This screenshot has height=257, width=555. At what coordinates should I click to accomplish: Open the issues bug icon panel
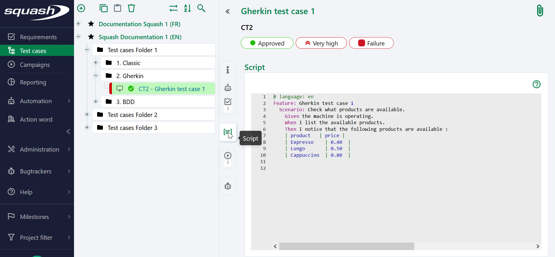pyautogui.click(x=228, y=186)
